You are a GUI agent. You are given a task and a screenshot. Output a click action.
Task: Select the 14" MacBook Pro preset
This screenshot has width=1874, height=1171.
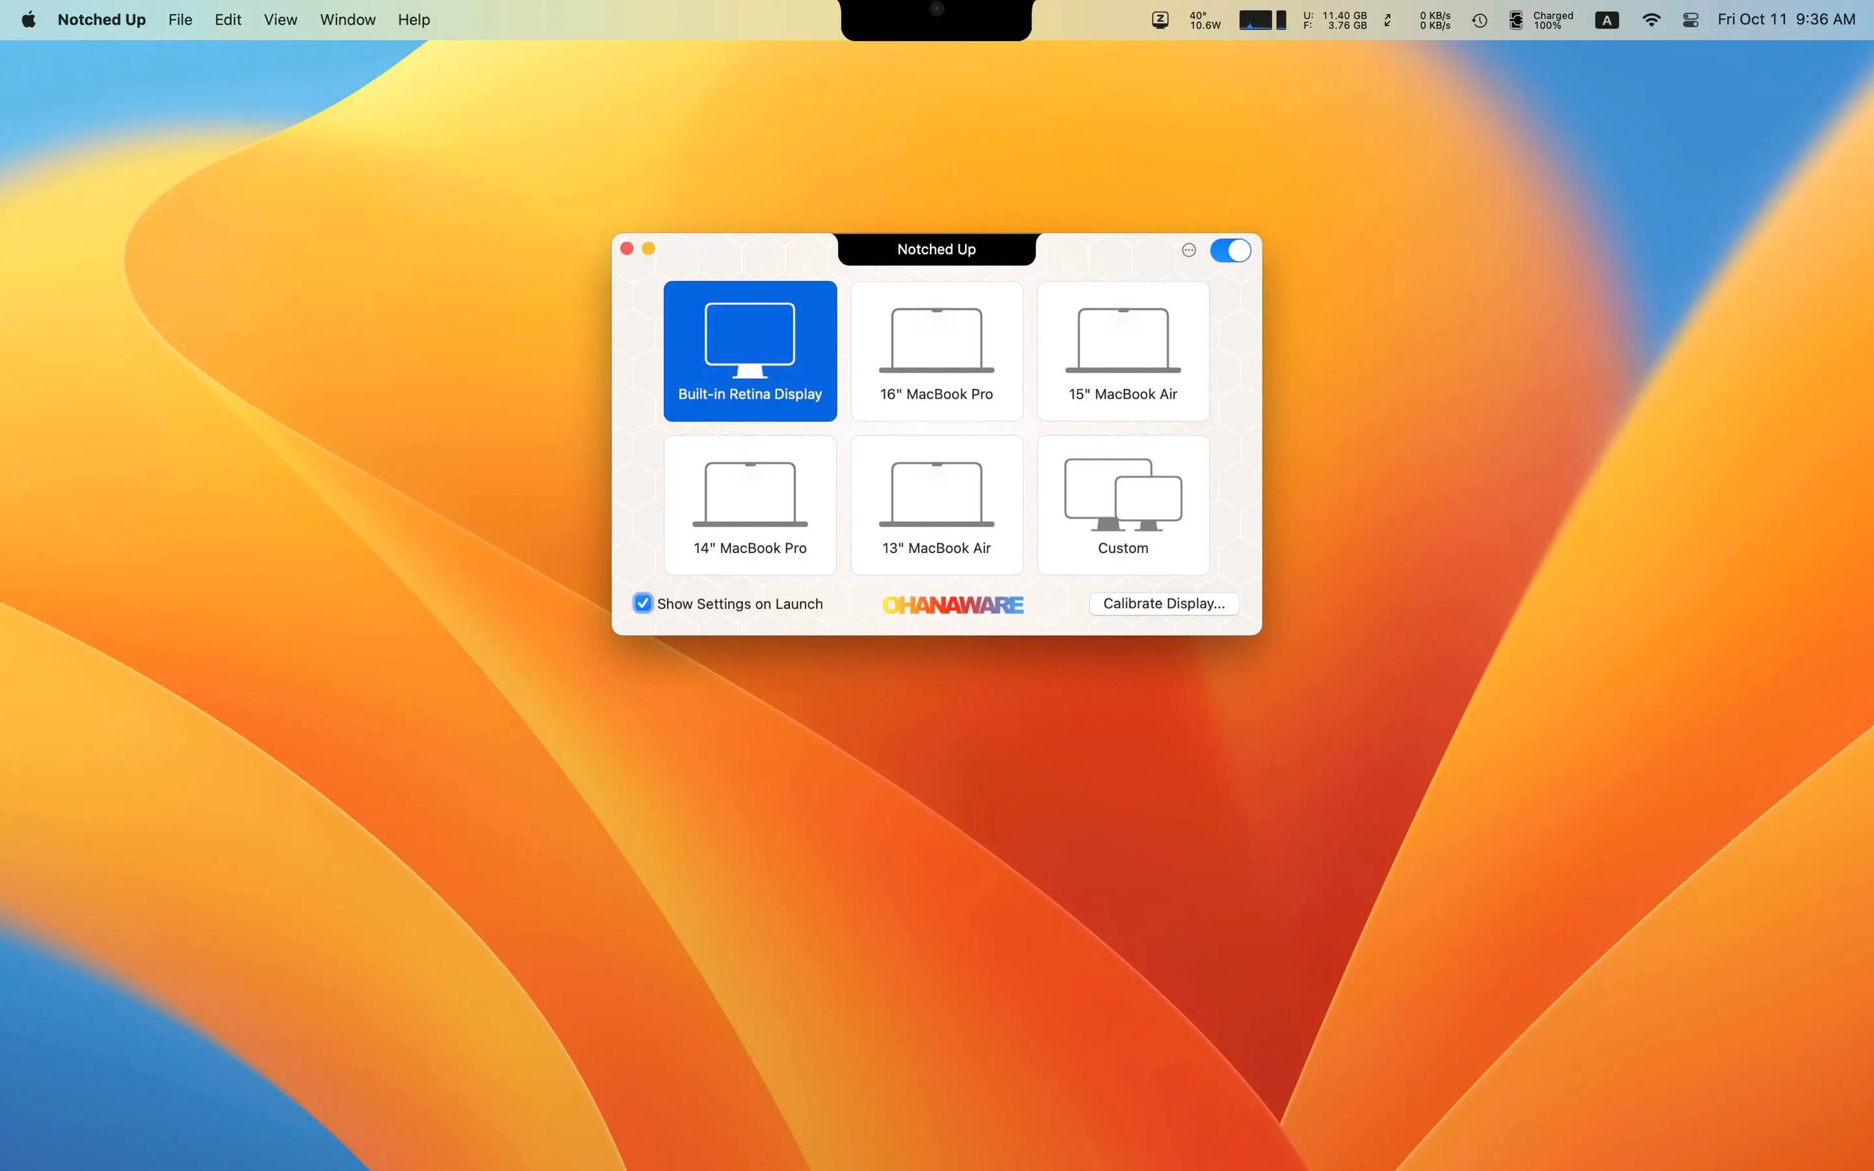pyautogui.click(x=750, y=505)
